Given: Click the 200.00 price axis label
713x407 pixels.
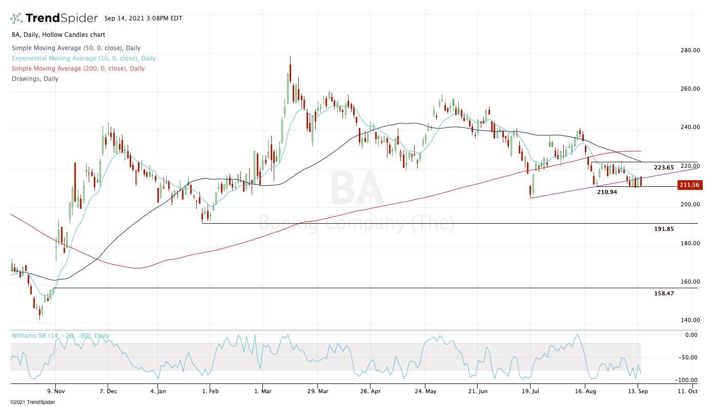Looking at the screenshot, I should click(x=690, y=204).
